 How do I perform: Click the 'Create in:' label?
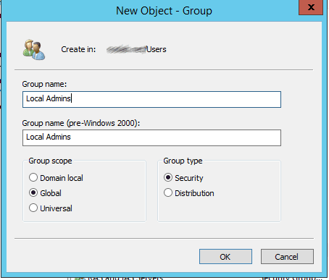coord(78,49)
